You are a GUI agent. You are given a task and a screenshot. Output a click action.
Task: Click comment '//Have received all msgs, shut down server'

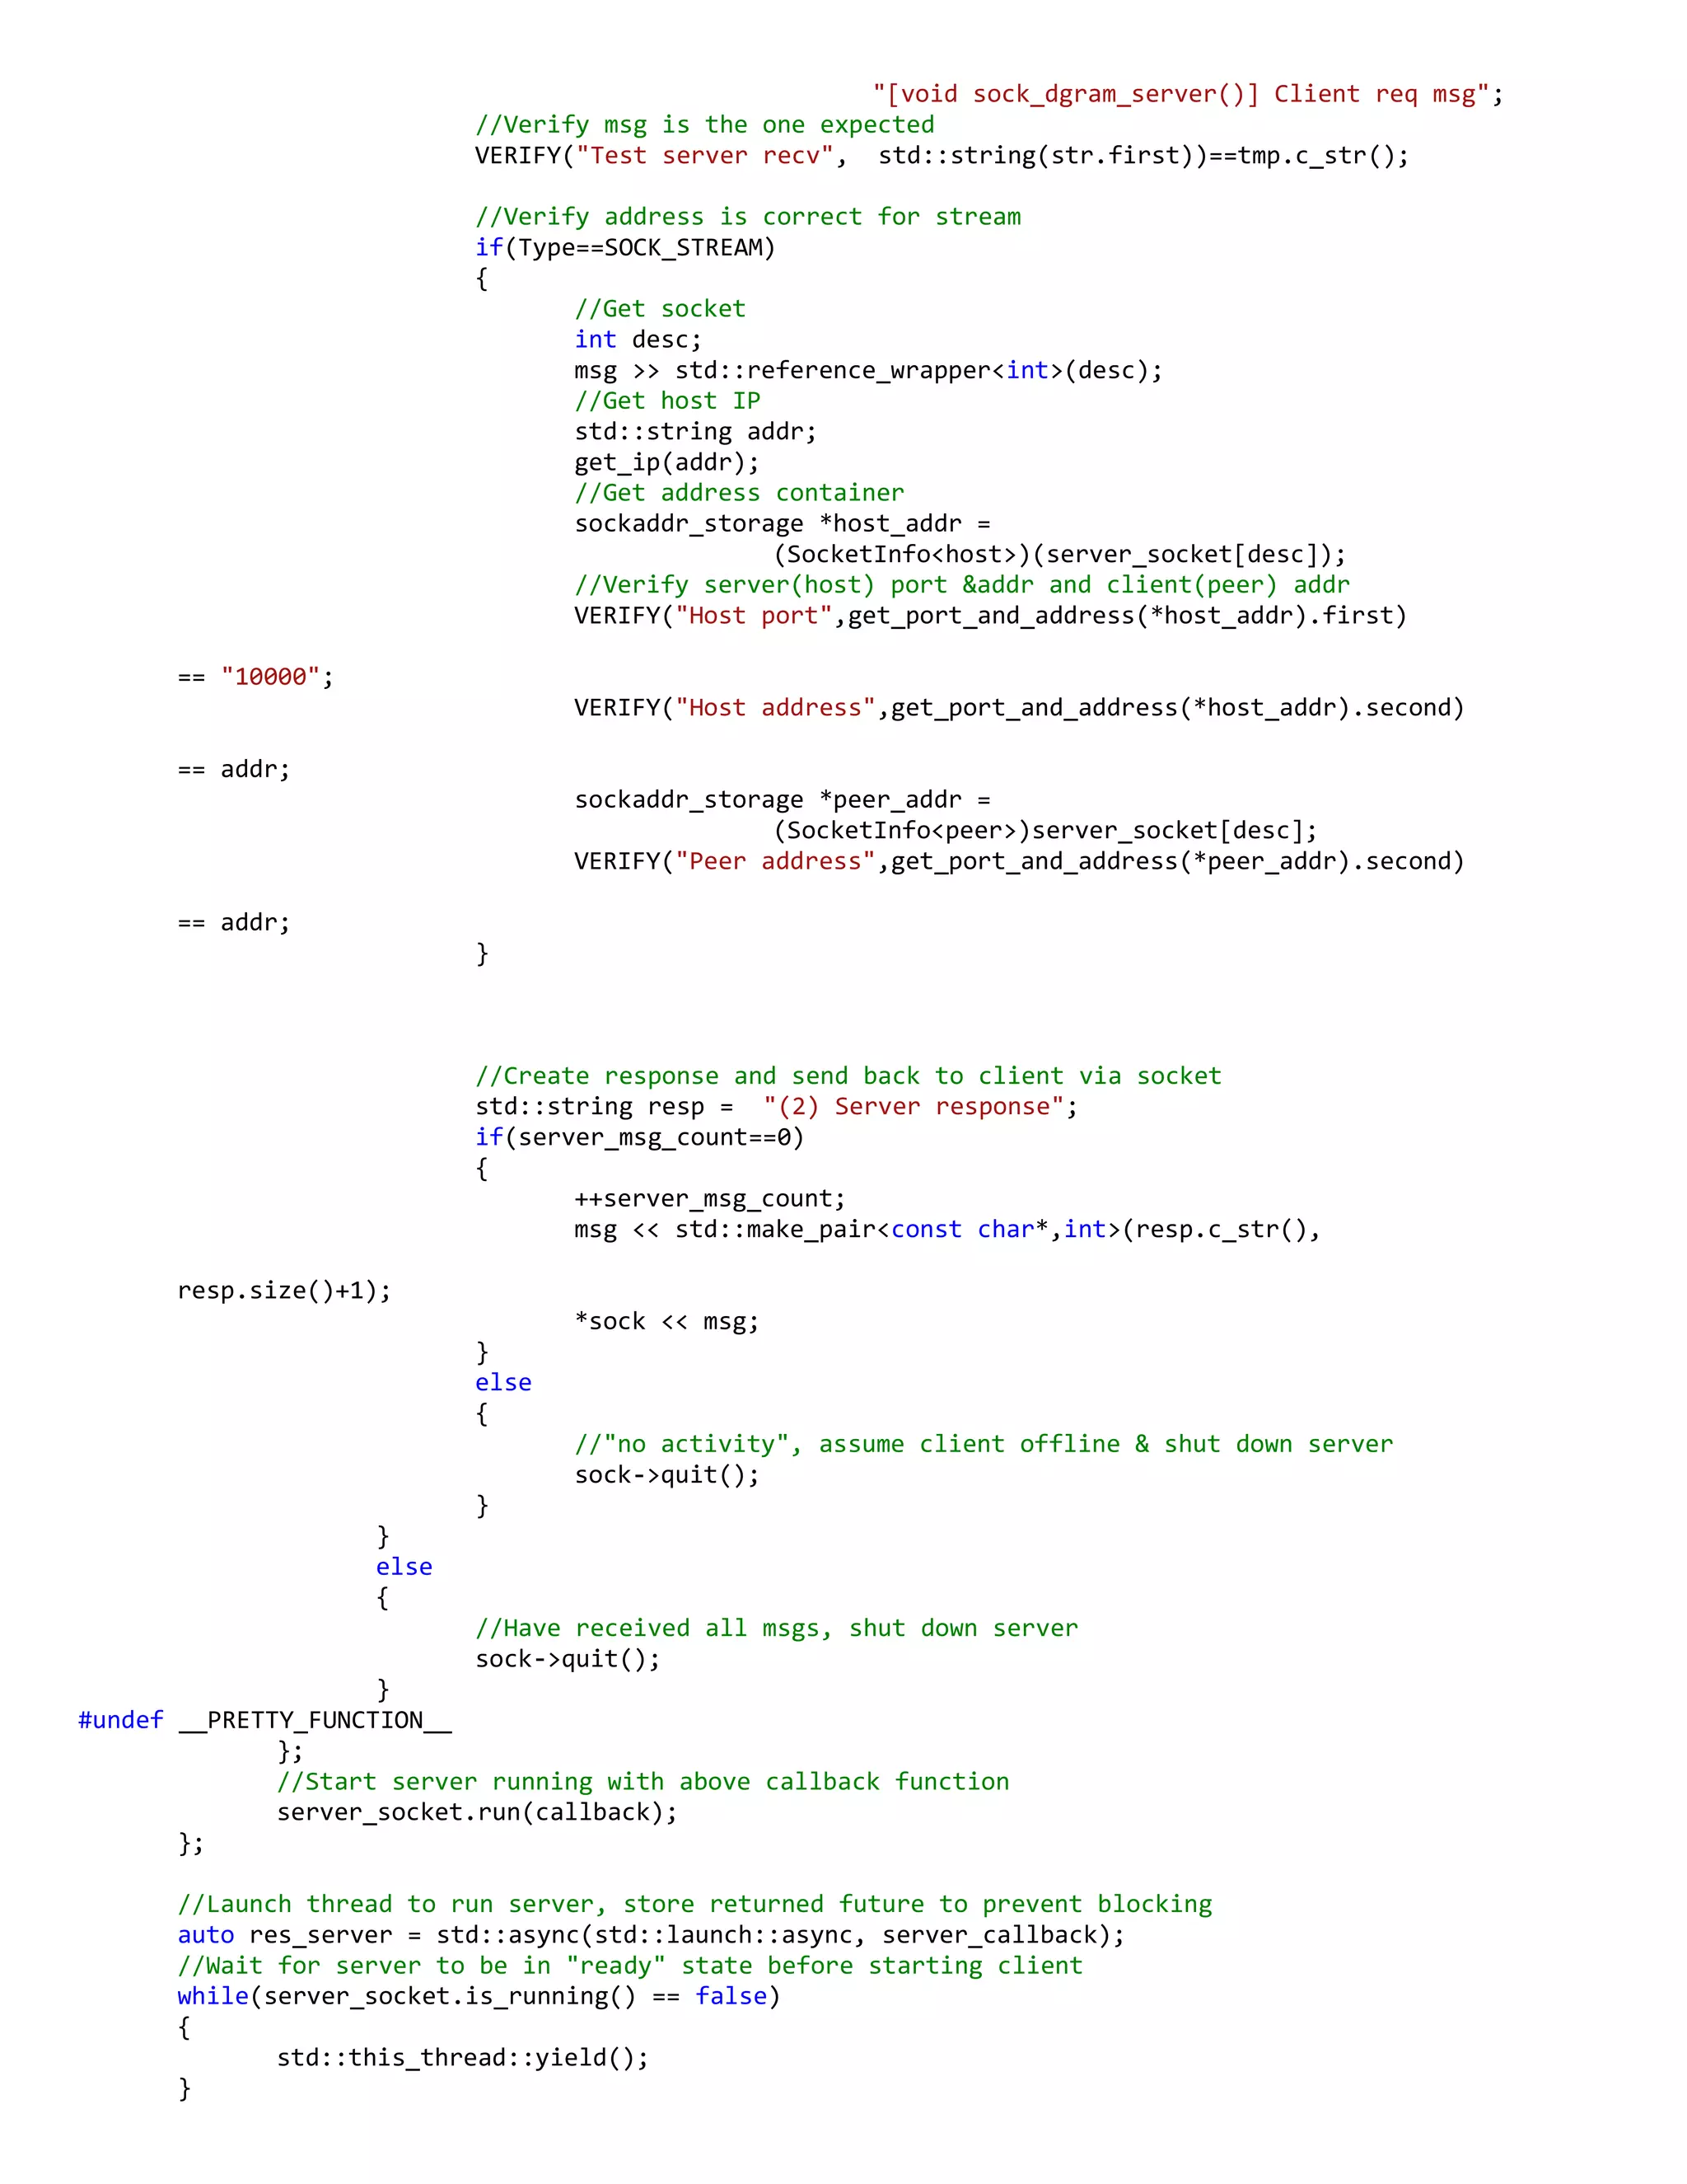tap(777, 1628)
